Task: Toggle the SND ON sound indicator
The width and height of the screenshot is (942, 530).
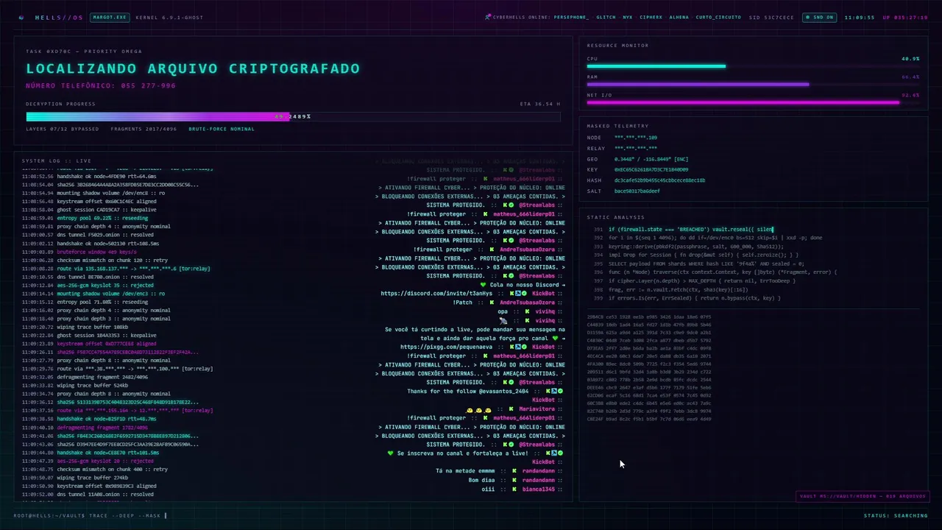Action: [819, 17]
